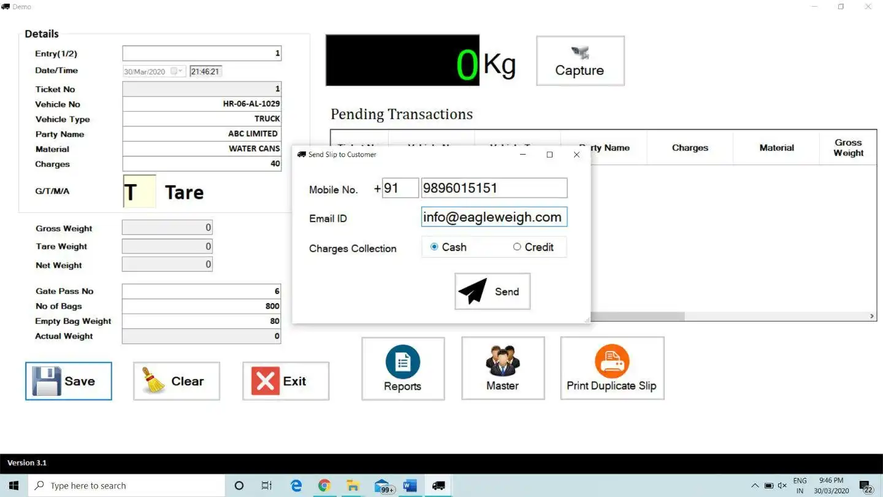Image resolution: width=883 pixels, height=497 pixels.
Task: Open Master with the people icon
Action: [503, 368]
